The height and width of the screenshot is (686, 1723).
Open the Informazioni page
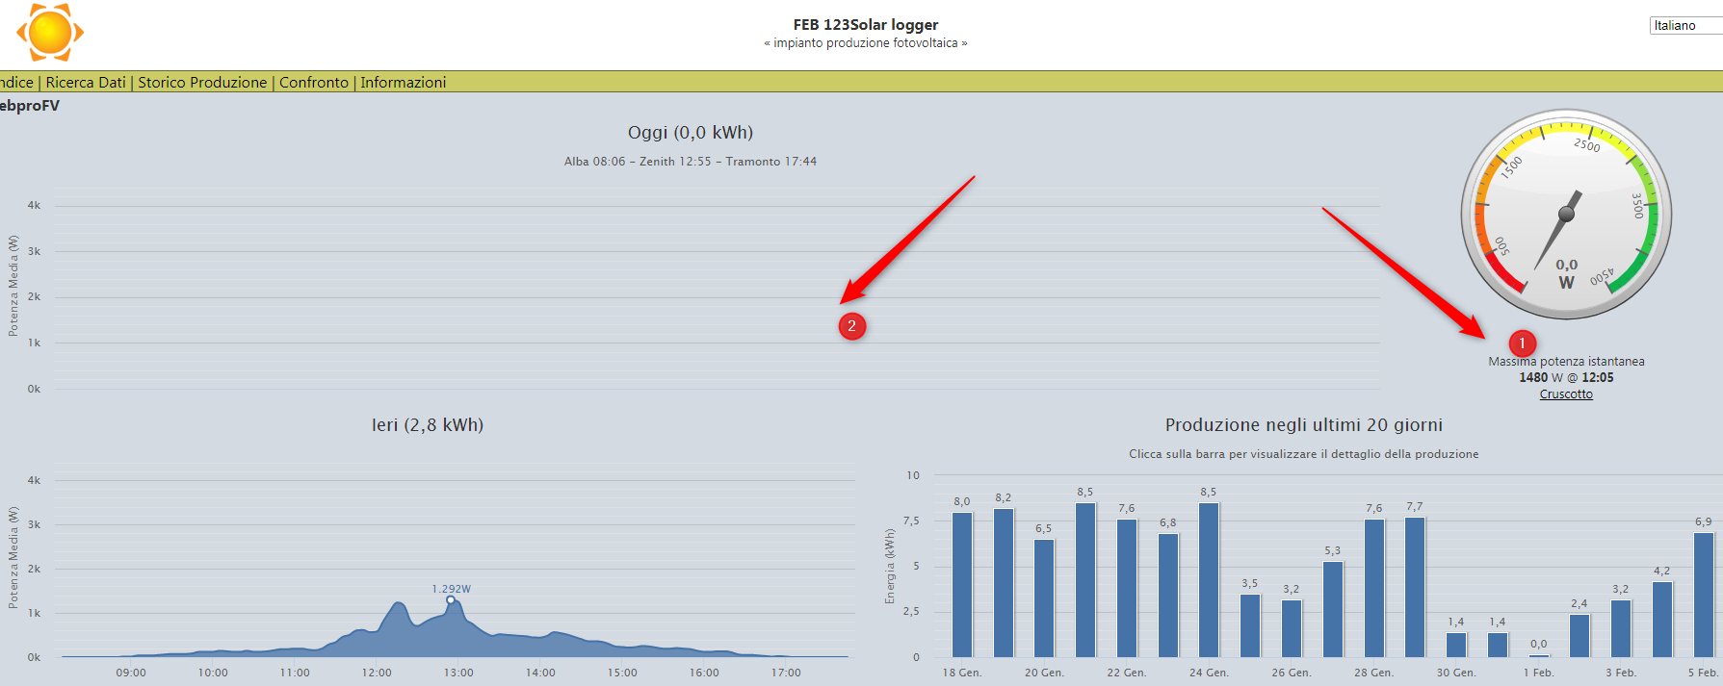point(404,83)
